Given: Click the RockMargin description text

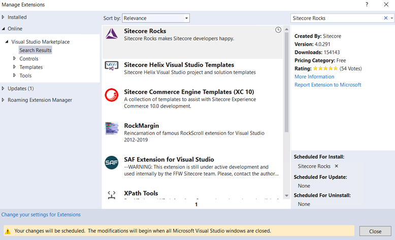Looking at the screenshot, I should [194, 136].
